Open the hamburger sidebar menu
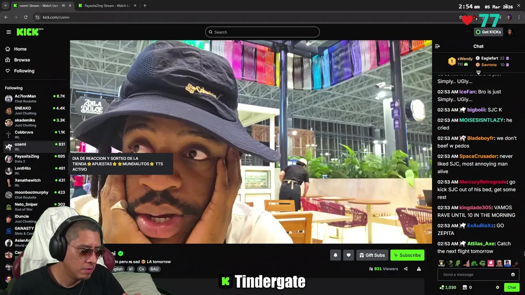This screenshot has height=295, width=525. pos(9,32)
